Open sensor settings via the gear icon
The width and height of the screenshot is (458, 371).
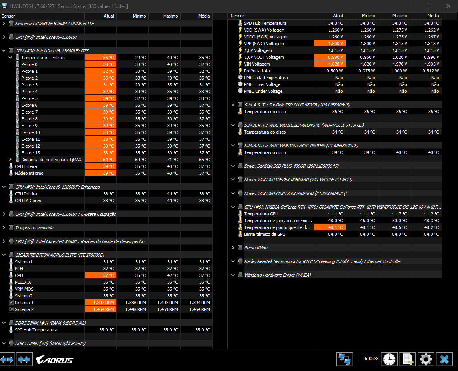point(426,359)
